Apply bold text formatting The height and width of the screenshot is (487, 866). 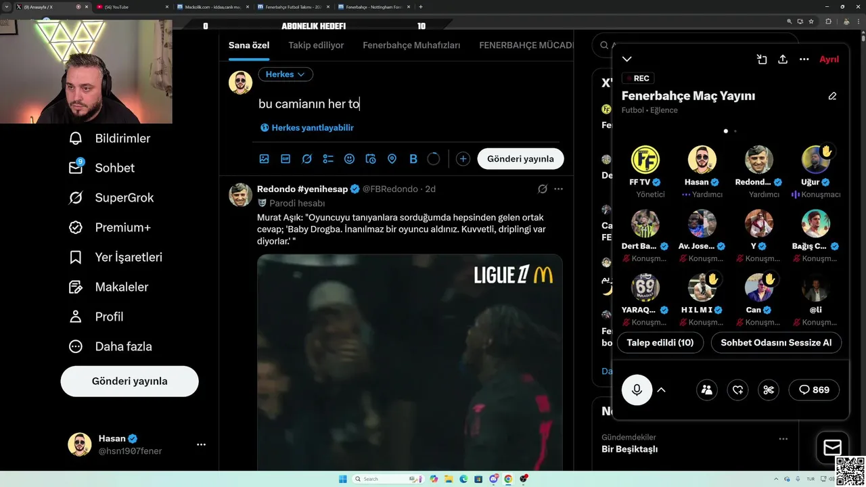[413, 159]
